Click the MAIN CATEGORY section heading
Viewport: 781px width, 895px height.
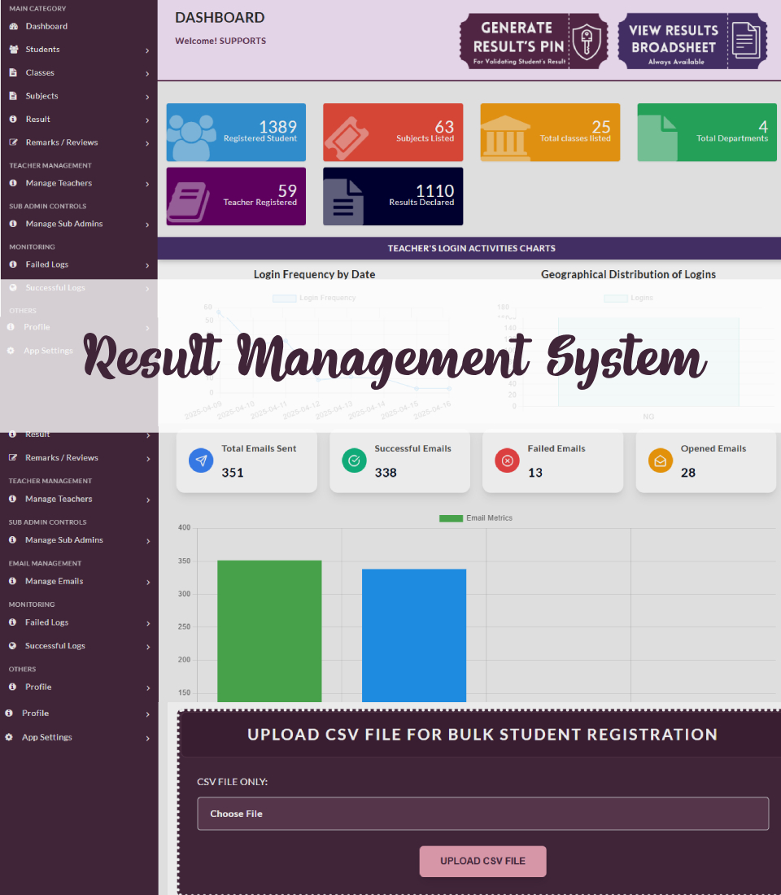coord(37,9)
